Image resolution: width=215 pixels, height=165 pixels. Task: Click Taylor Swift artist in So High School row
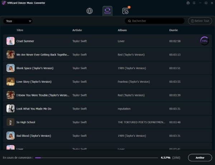pos(80,122)
